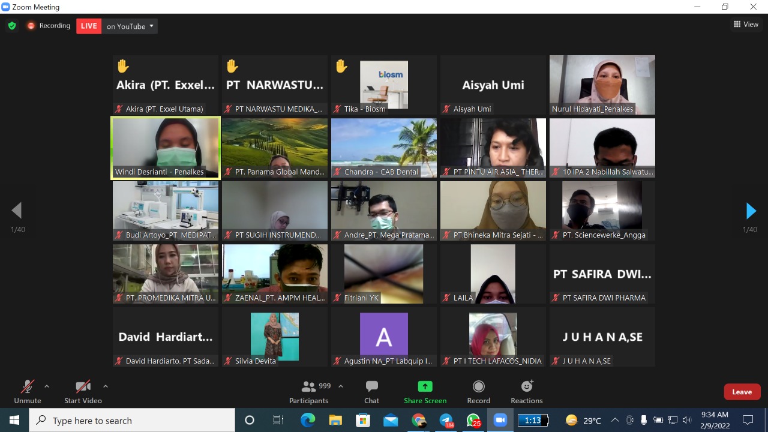Image resolution: width=768 pixels, height=432 pixels.
Task: Select PT I TECH LAFACOS_NIDIA tile
Action: 493,337
